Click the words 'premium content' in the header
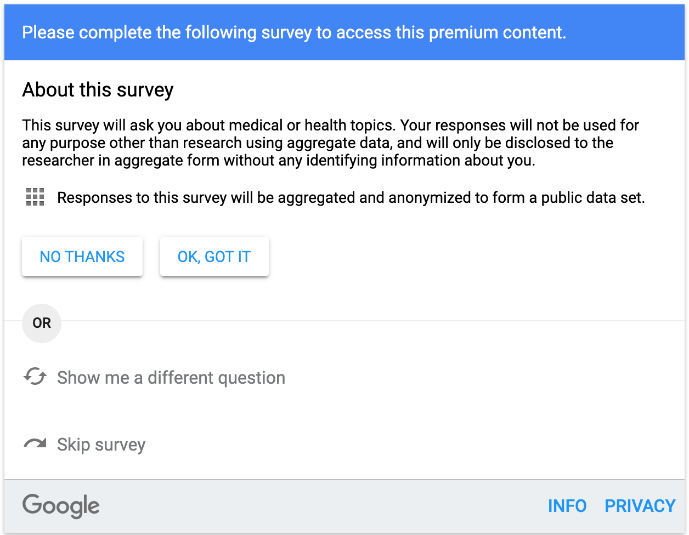Image resolution: width=689 pixels, height=535 pixels. [x=497, y=32]
